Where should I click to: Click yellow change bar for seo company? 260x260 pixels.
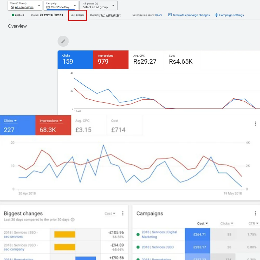(x=64, y=247)
